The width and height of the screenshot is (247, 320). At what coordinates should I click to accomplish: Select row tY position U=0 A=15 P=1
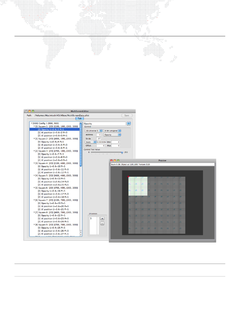55,185
